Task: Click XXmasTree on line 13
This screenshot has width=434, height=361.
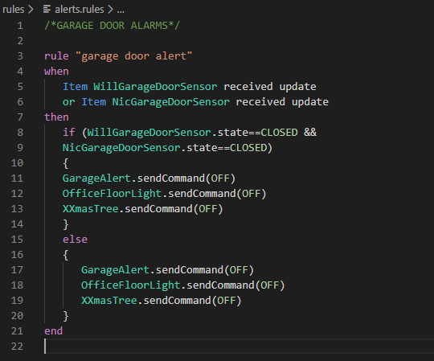Action: tap(91, 209)
